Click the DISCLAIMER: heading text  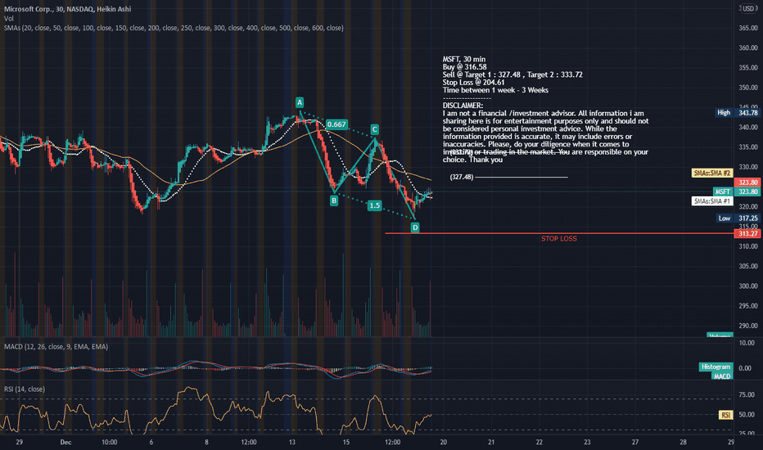[x=463, y=106]
